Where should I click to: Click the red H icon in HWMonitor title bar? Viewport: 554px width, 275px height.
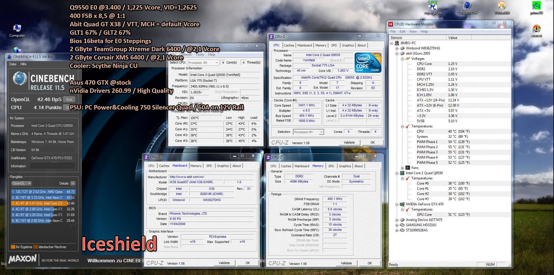(391, 24)
